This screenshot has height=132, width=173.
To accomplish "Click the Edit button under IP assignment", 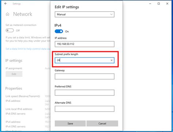I will pyautogui.click(x=14, y=74).
